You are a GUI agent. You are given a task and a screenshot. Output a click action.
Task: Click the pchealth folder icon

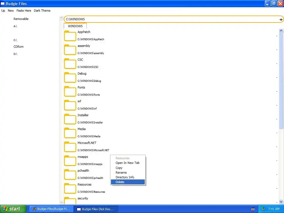point(70,174)
